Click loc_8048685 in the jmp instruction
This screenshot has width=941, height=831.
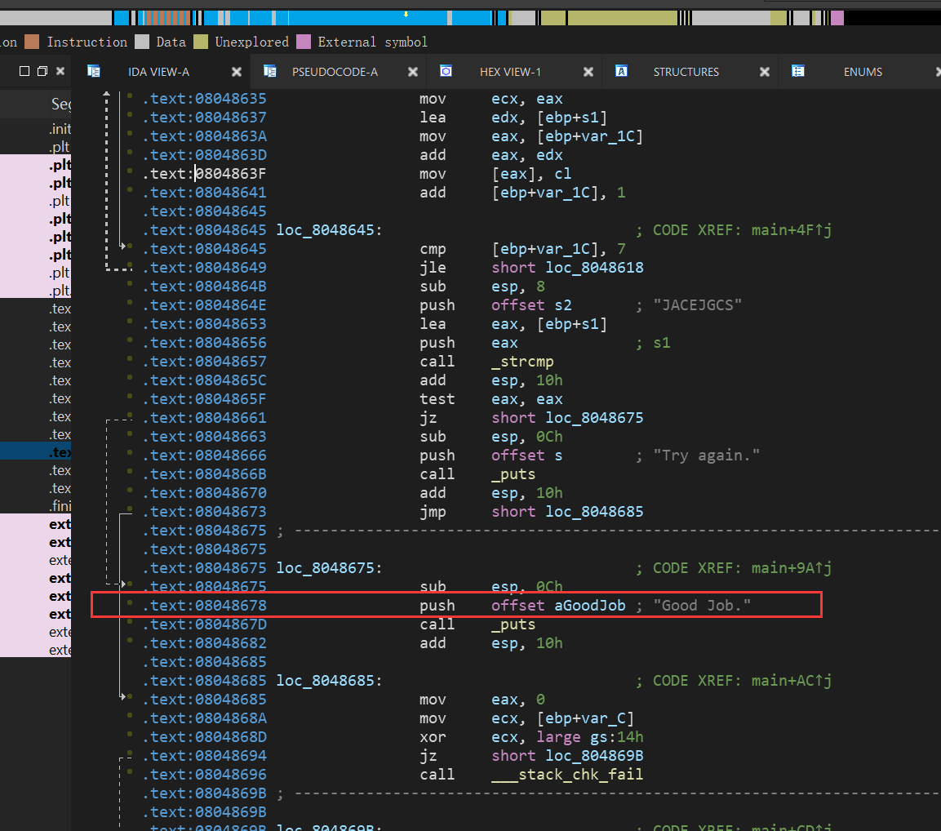tap(594, 512)
